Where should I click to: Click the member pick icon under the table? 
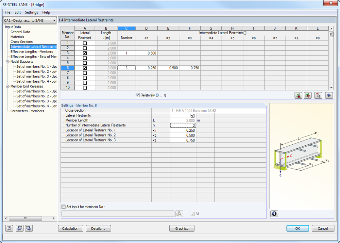point(318,95)
